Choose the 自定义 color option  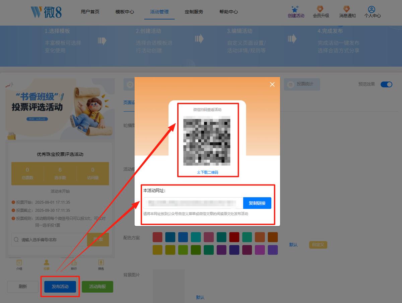point(318,245)
